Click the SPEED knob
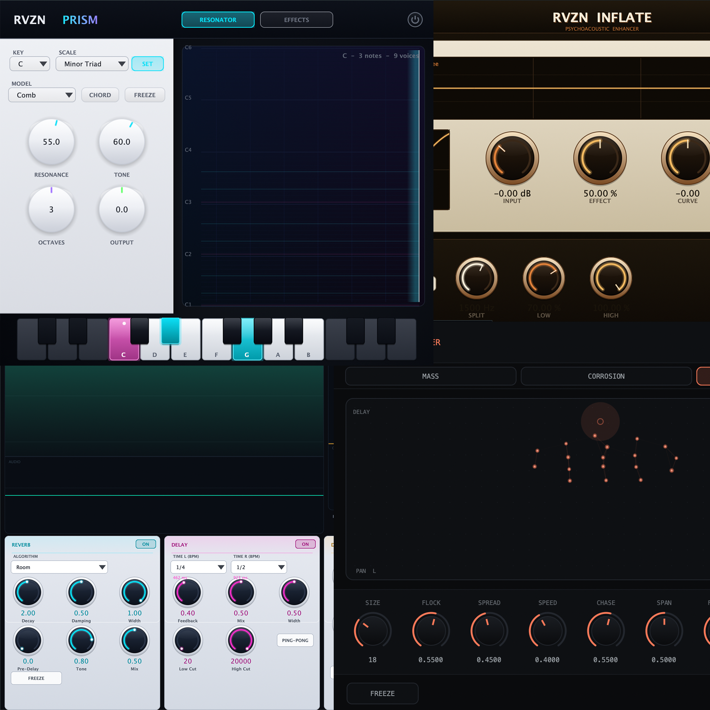This screenshot has height=710, width=710. (547, 630)
